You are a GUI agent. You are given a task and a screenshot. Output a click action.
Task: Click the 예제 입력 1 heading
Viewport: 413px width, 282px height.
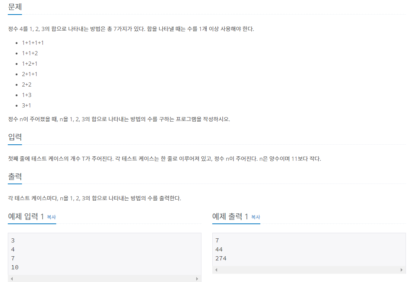(26, 217)
